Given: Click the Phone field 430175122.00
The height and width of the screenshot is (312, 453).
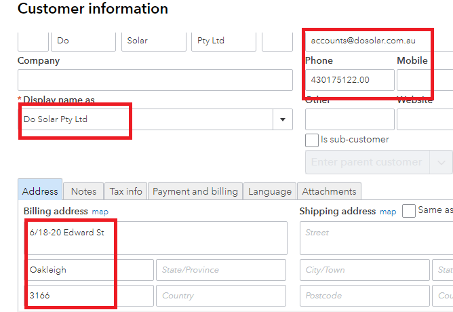Looking at the screenshot, I should click(349, 80).
